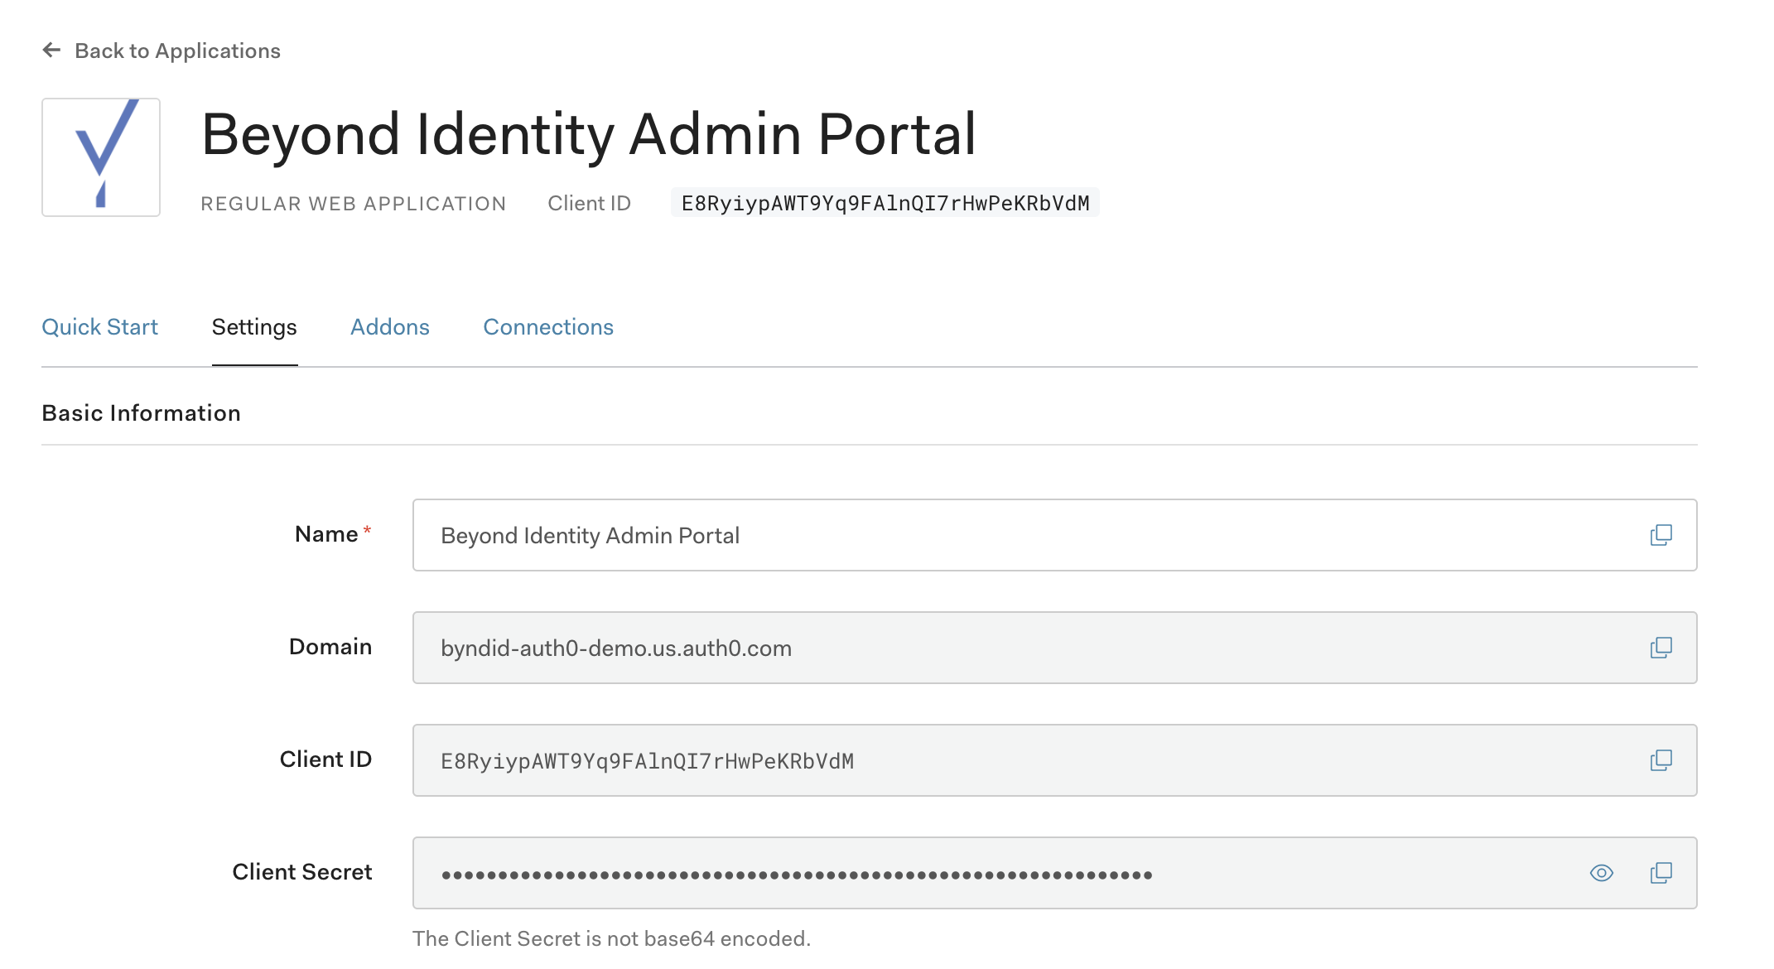The height and width of the screenshot is (969, 1774).
Task: Click the Basic Information section heading
Action: pos(142,412)
